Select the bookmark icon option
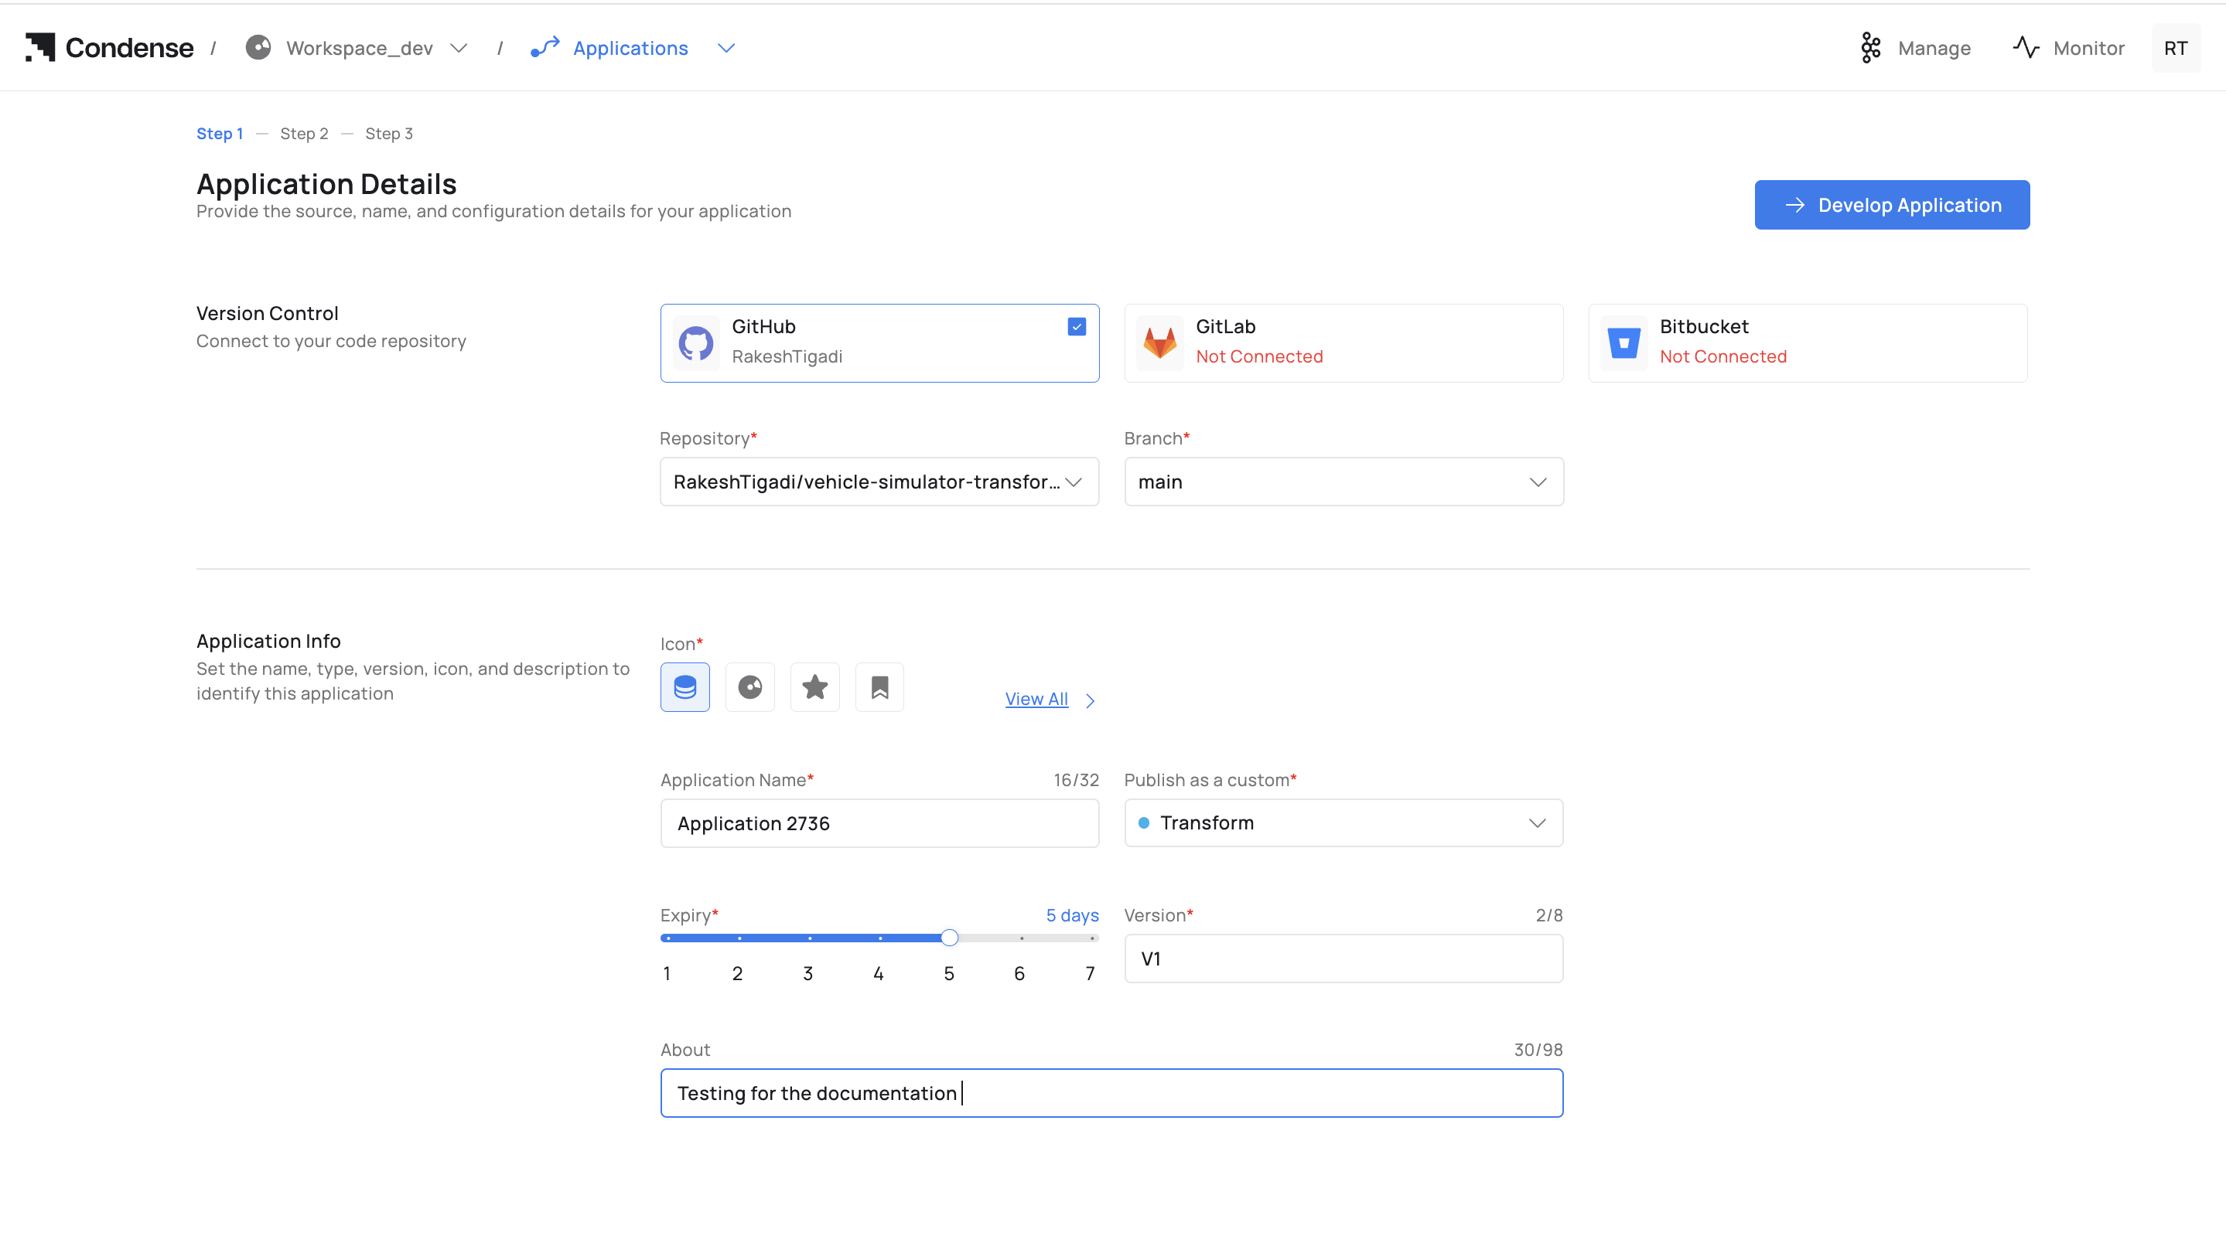2226x1260 pixels. (879, 687)
